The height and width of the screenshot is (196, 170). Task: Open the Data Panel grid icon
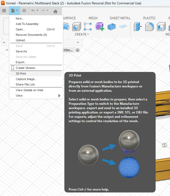point(4,11)
